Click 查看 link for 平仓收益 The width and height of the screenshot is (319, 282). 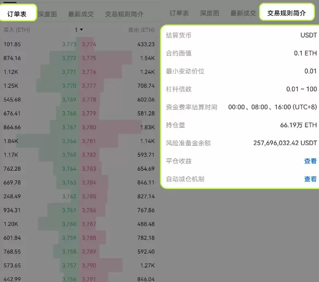(310, 161)
